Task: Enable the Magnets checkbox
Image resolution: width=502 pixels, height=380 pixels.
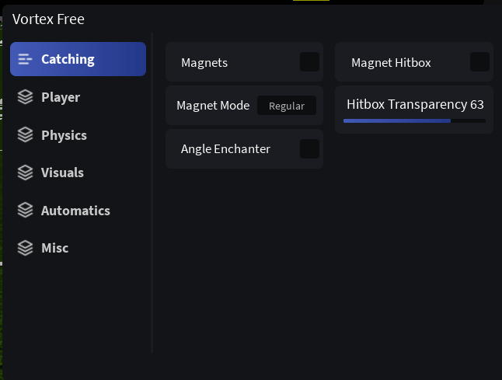Action: point(309,62)
